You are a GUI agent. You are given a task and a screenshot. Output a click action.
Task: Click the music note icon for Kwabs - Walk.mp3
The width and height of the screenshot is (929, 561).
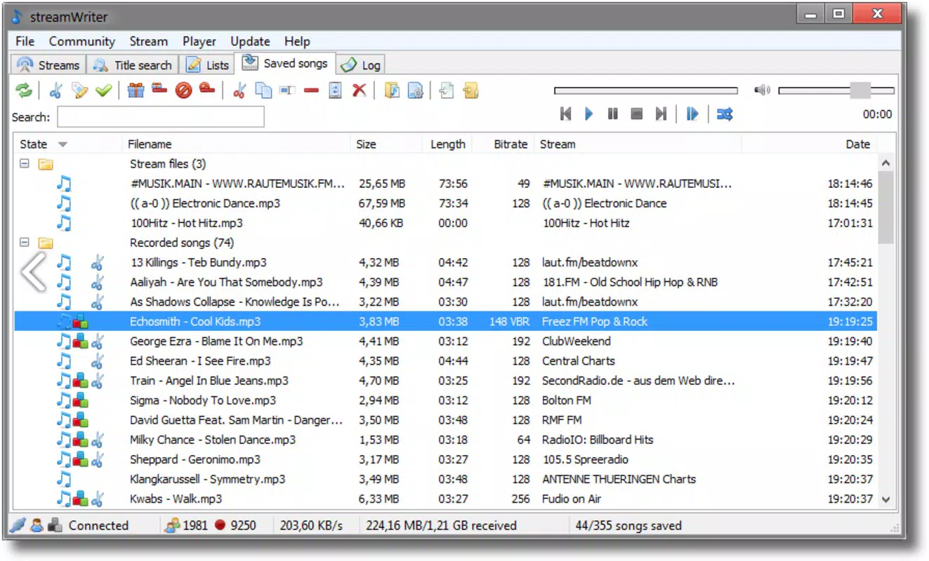64,499
